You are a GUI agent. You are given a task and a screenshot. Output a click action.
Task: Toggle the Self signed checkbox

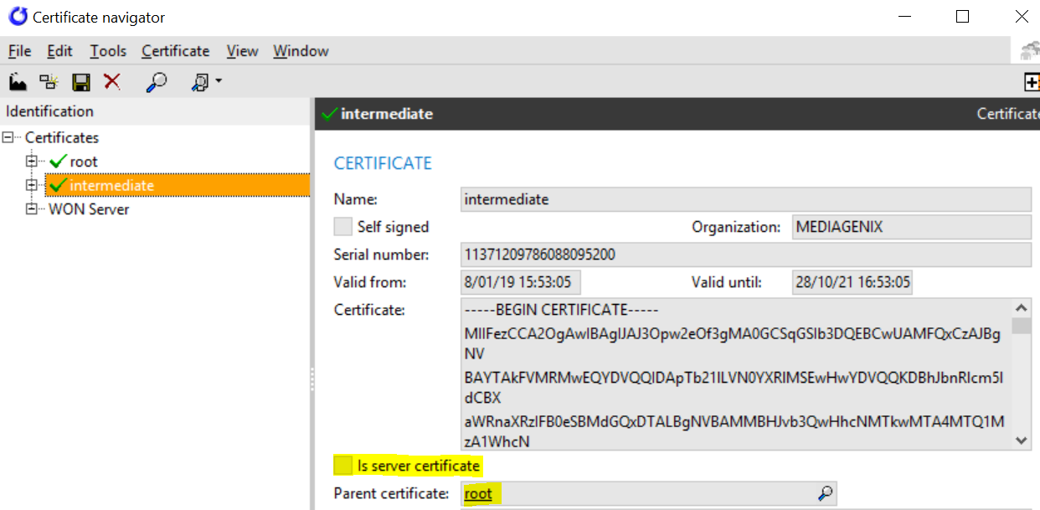342,226
